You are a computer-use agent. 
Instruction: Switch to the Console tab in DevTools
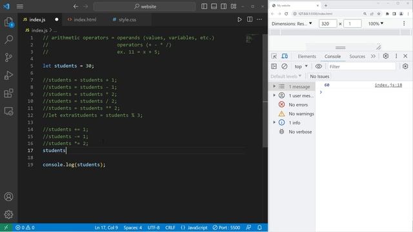click(x=332, y=56)
